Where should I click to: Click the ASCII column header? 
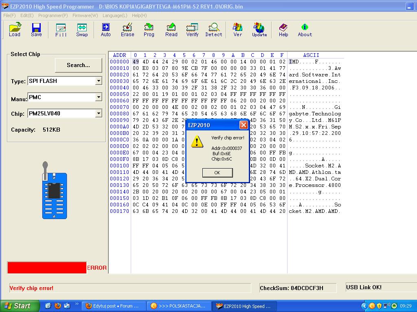(311, 55)
